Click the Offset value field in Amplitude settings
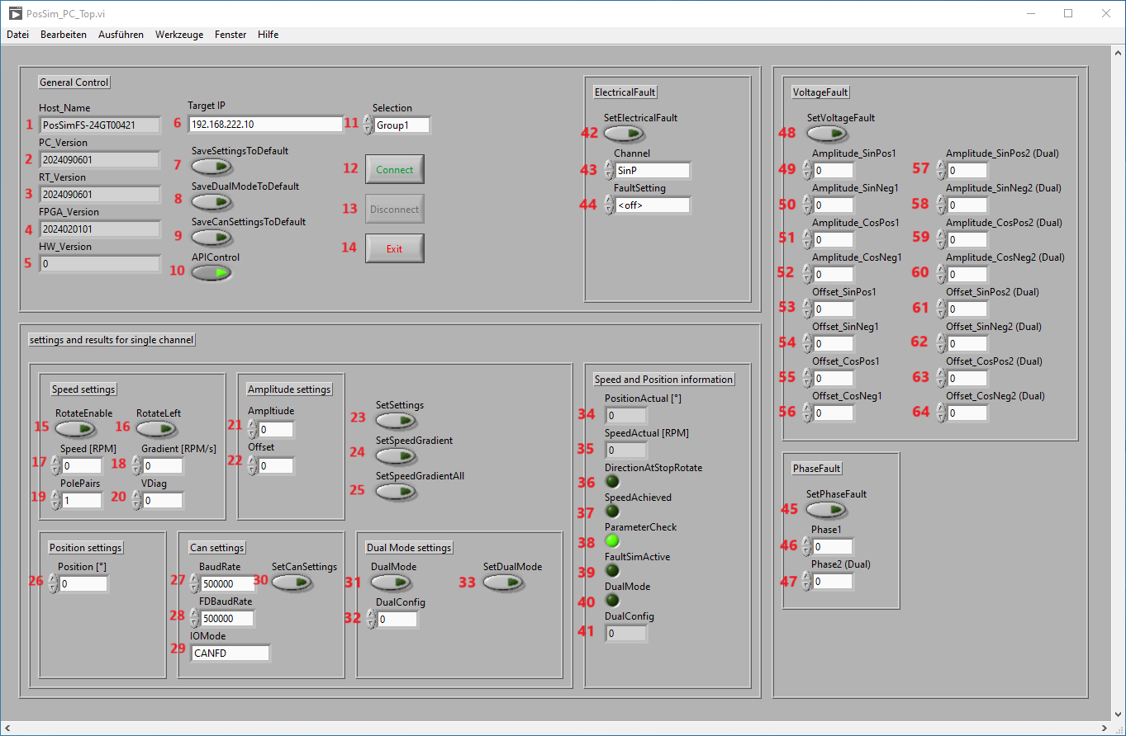1126x736 pixels. [x=276, y=466]
